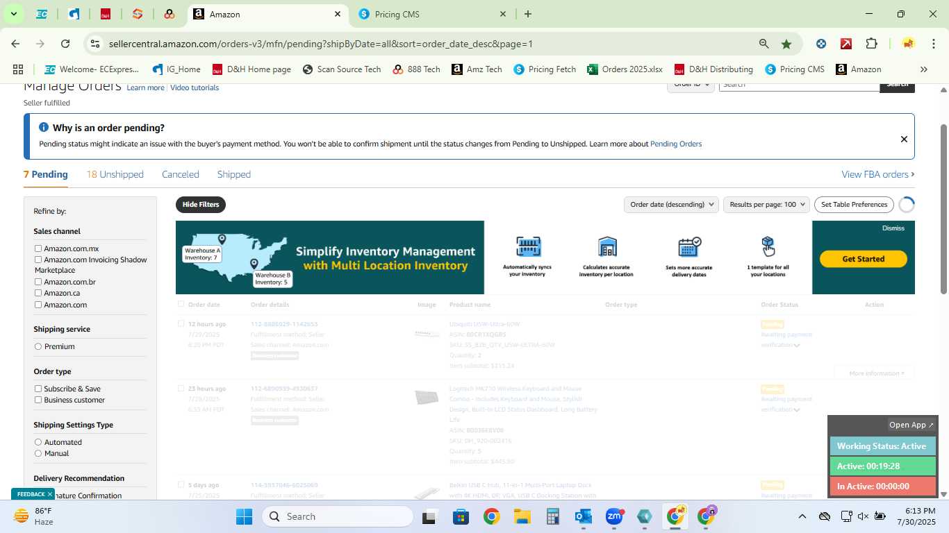Open Outlook from the taskbar
The height and width of the screenshot is (533, 949).
click(584, 516)
